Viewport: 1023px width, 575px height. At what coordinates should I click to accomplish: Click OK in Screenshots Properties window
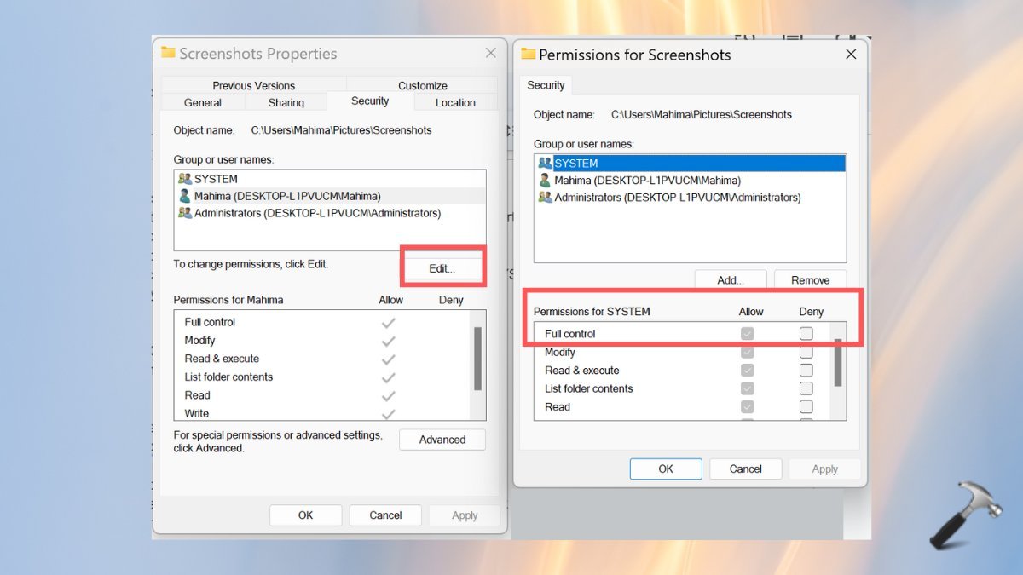point(306,515)
